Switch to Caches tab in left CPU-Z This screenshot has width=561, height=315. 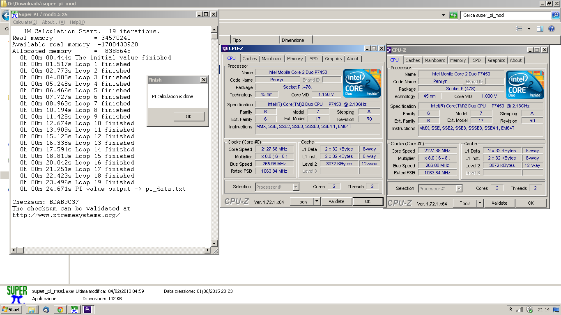click(250, 59)
